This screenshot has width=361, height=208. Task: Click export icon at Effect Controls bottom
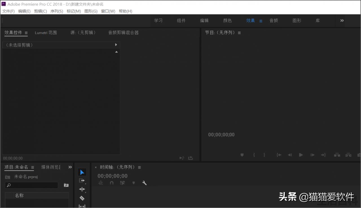[191, 158]
